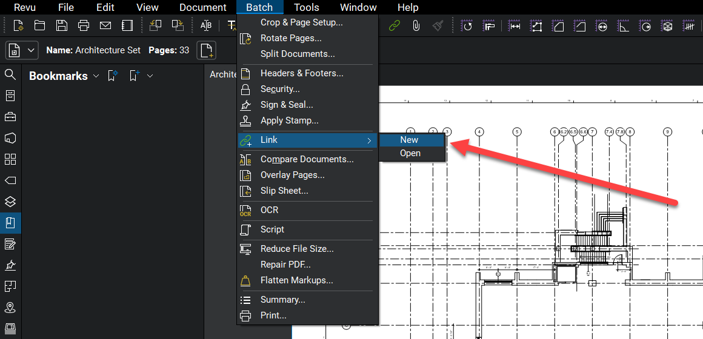
Task: Open the View menu
Action: pos(147,7)
